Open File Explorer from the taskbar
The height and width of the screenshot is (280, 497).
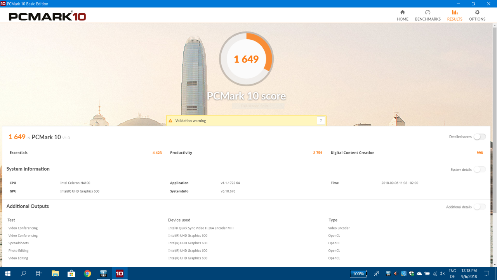55,273
